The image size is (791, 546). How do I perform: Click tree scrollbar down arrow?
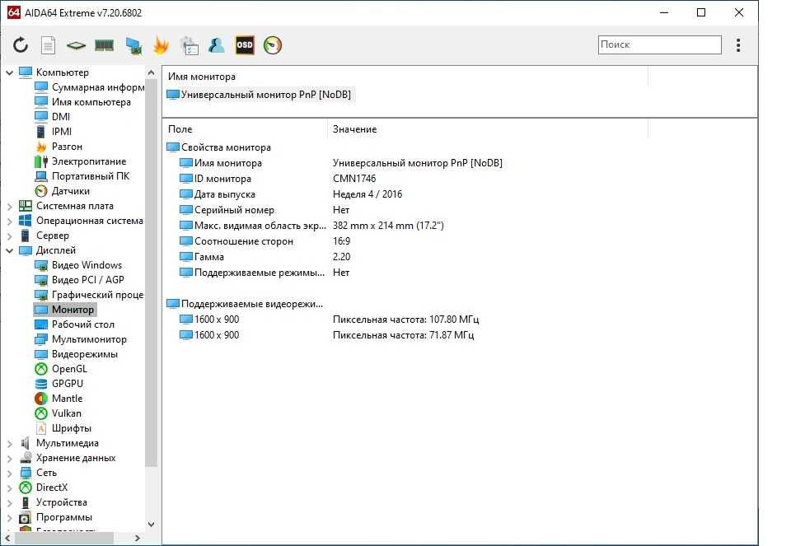pyautogui.click(x=151, y=525)
